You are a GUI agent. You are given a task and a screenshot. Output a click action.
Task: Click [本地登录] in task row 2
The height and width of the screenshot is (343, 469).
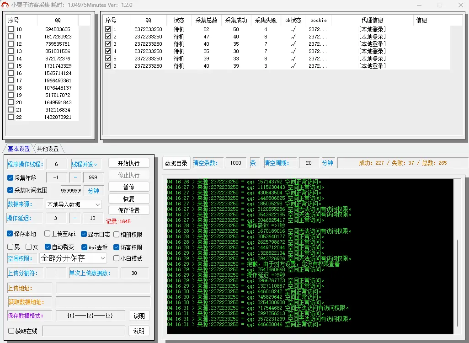click(373, 37)
